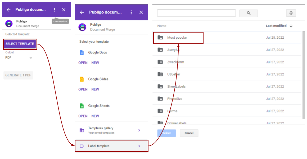Click the magnifier search button
307x159 pixels.
pyautogui.click(x=249, y=13)
